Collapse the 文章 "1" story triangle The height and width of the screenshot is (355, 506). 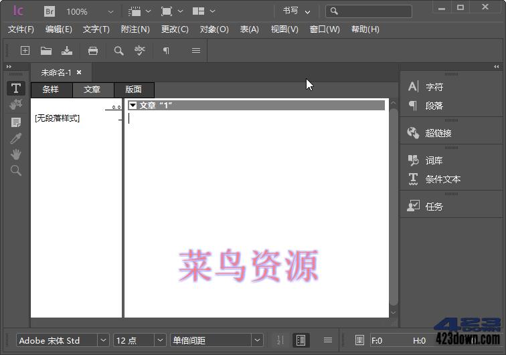click(x=133, y=105)
